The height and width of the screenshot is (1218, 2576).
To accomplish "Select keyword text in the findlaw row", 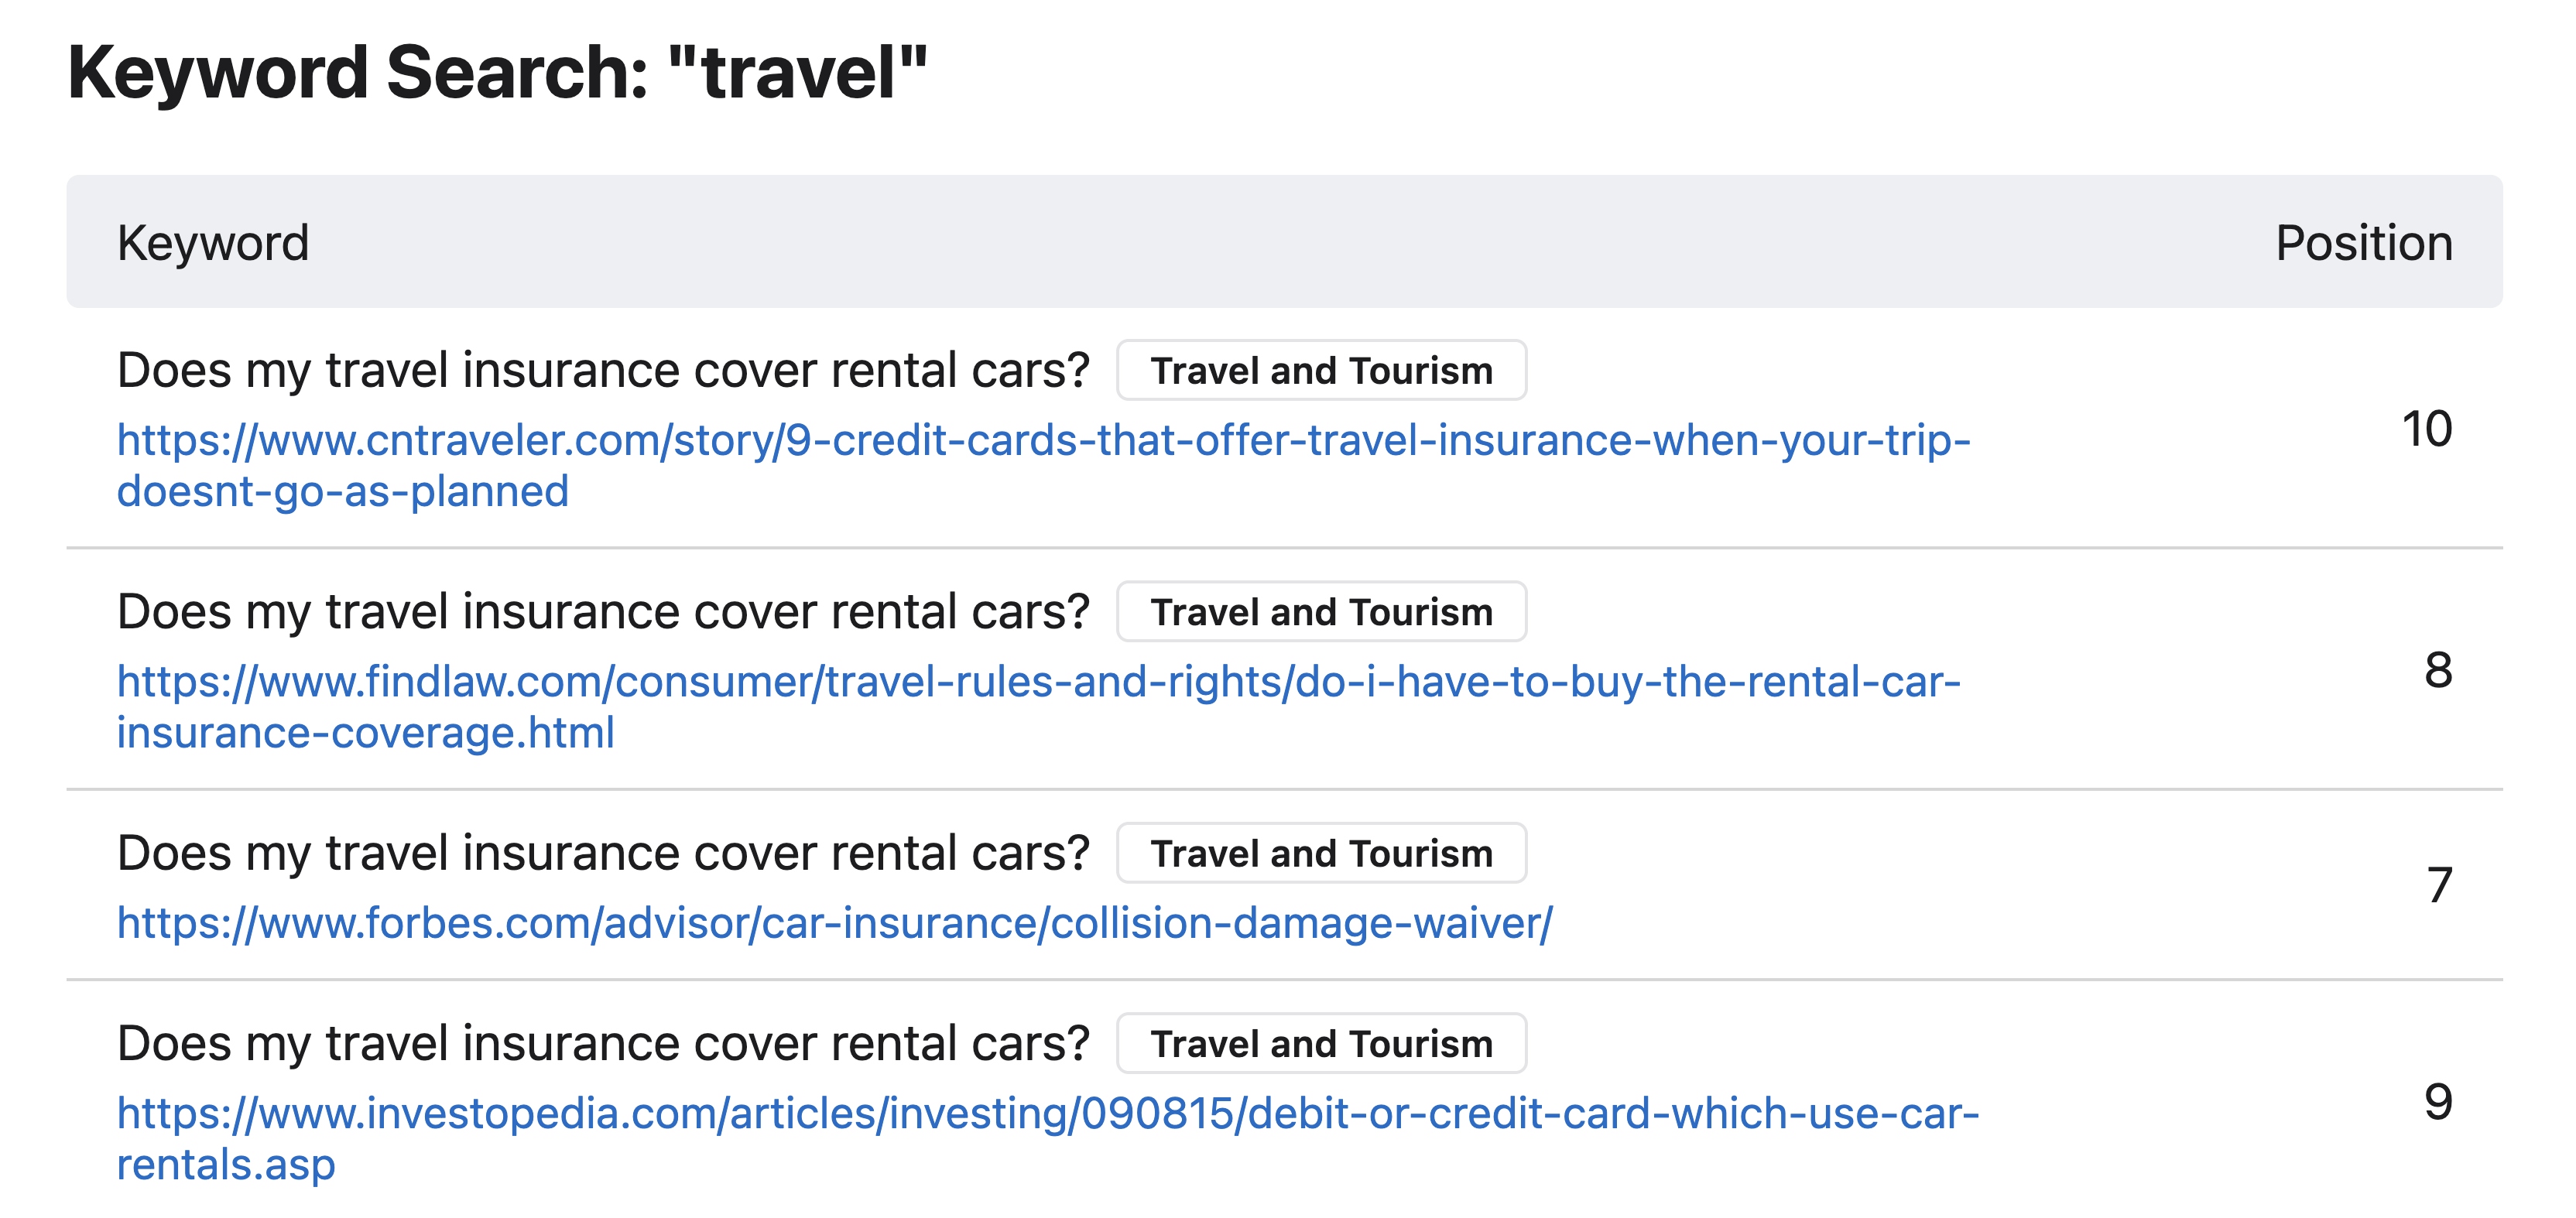I will 603,612.
